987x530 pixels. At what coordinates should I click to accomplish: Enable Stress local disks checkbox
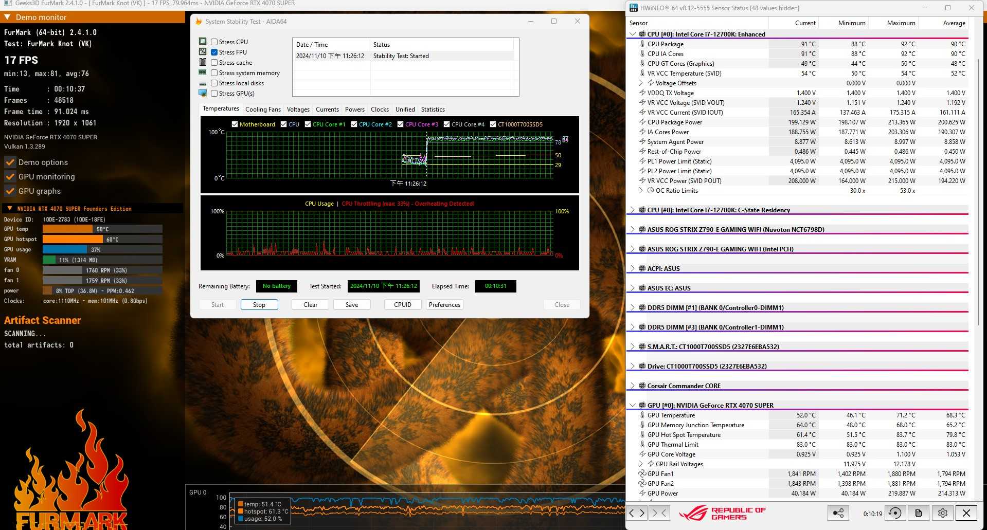pos(214,83)
